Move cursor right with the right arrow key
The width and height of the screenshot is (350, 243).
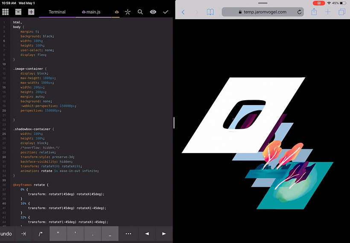coord(164,234)
